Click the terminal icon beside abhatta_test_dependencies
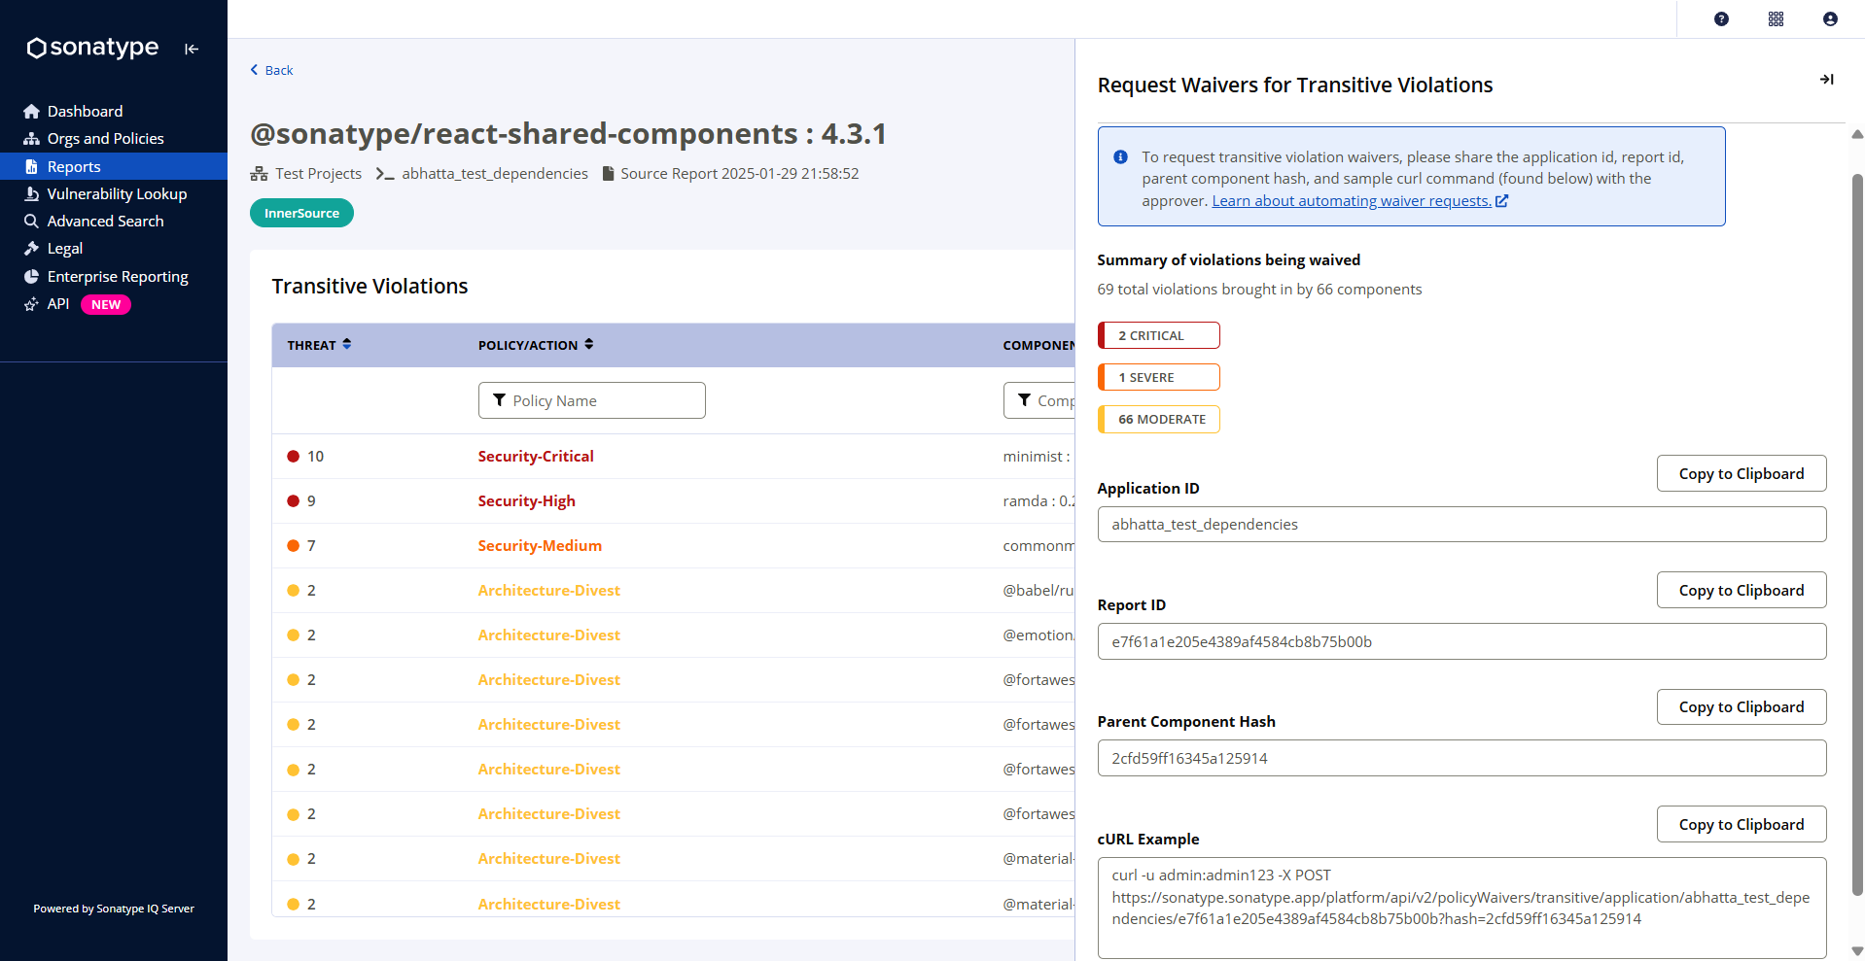 pyautogui.click(x=385, y=174)
